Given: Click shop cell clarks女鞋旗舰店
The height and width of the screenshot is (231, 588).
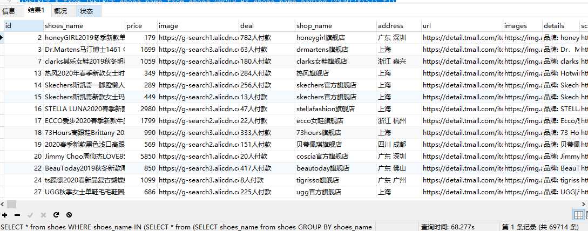Looking at the screenshot, I should [336, 61].
